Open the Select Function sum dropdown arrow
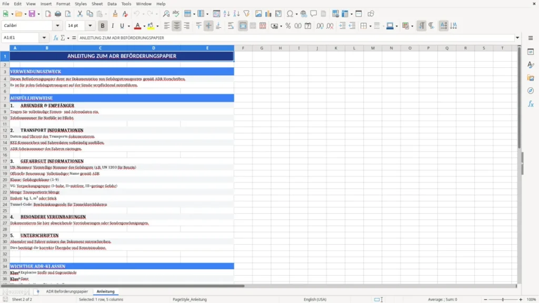The width and height of the screenshot is (539, 303). (x=68, y=38)
